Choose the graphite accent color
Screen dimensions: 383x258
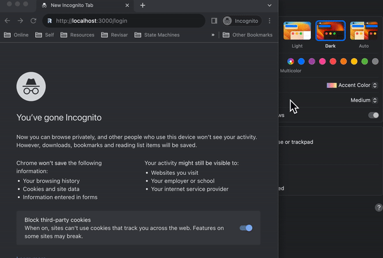tap(375, 61)
